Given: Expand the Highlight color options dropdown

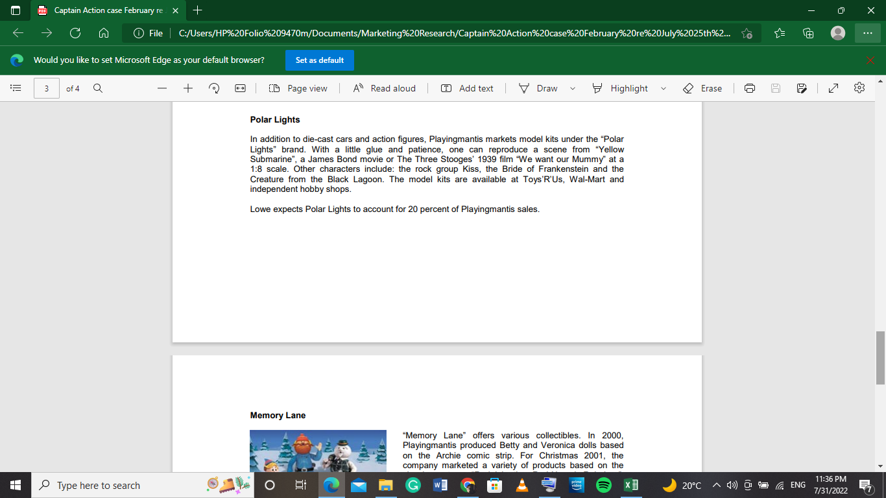Looking at the screenshot, I should pyautogui.click(x=664, y=88).
